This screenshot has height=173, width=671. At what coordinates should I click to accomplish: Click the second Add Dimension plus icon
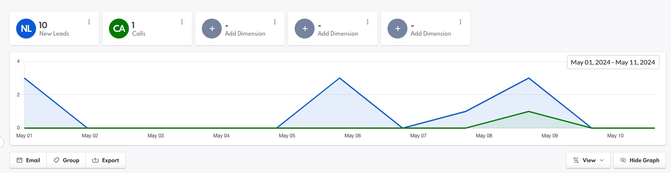[305, 29]
